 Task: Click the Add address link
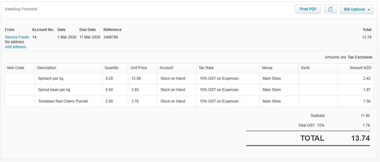point(15,47)
